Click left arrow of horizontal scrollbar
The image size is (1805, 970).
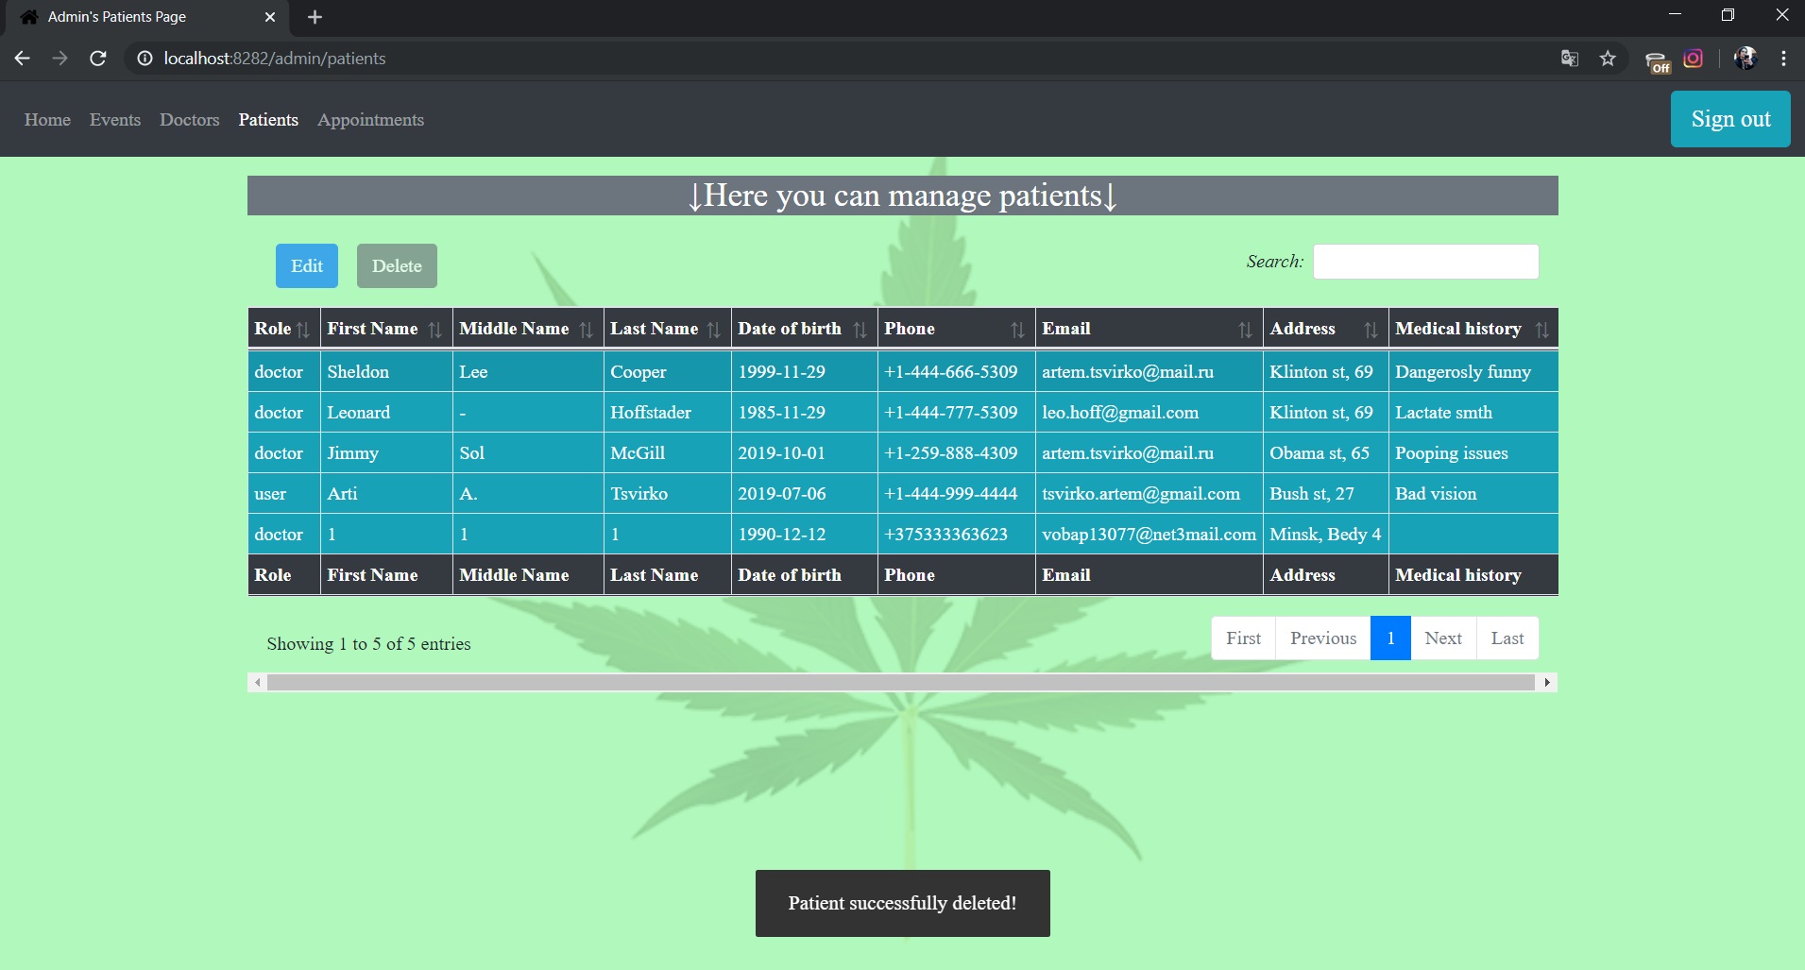(x=258, y=682)
